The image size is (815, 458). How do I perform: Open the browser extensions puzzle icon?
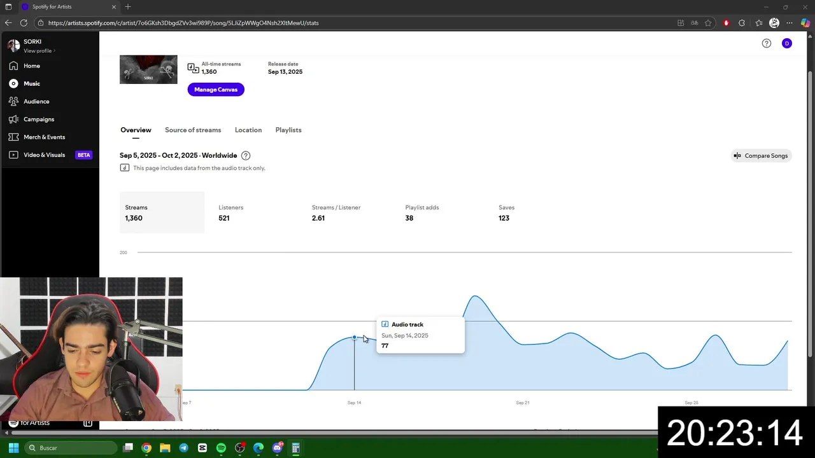[x=742, y=23]
